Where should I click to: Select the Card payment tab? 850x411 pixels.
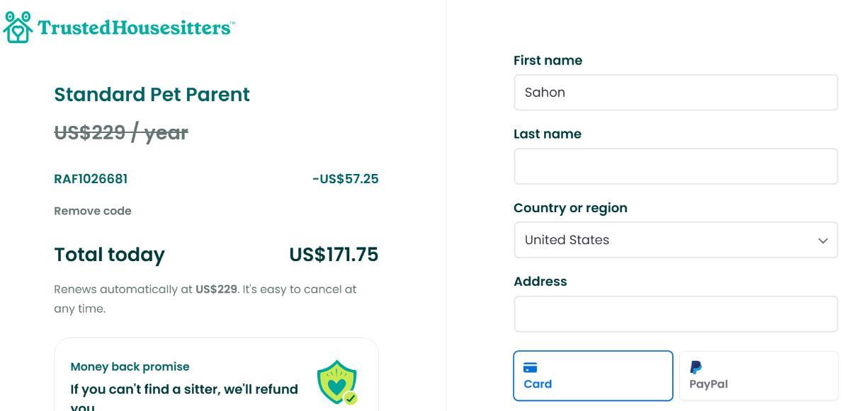[x=593, y=376]
